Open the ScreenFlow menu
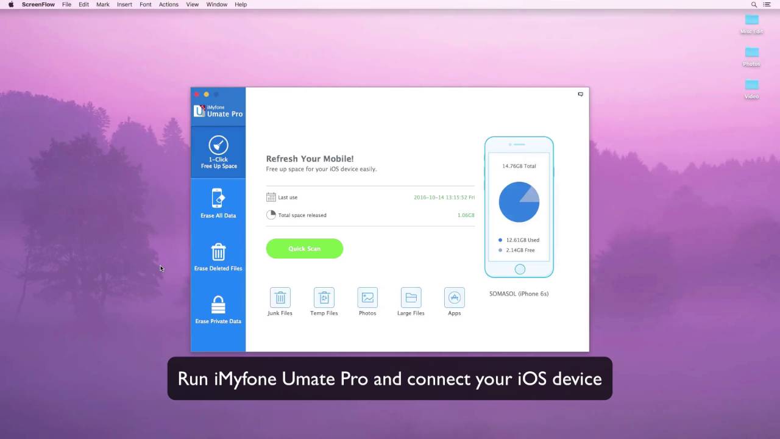 38,4
